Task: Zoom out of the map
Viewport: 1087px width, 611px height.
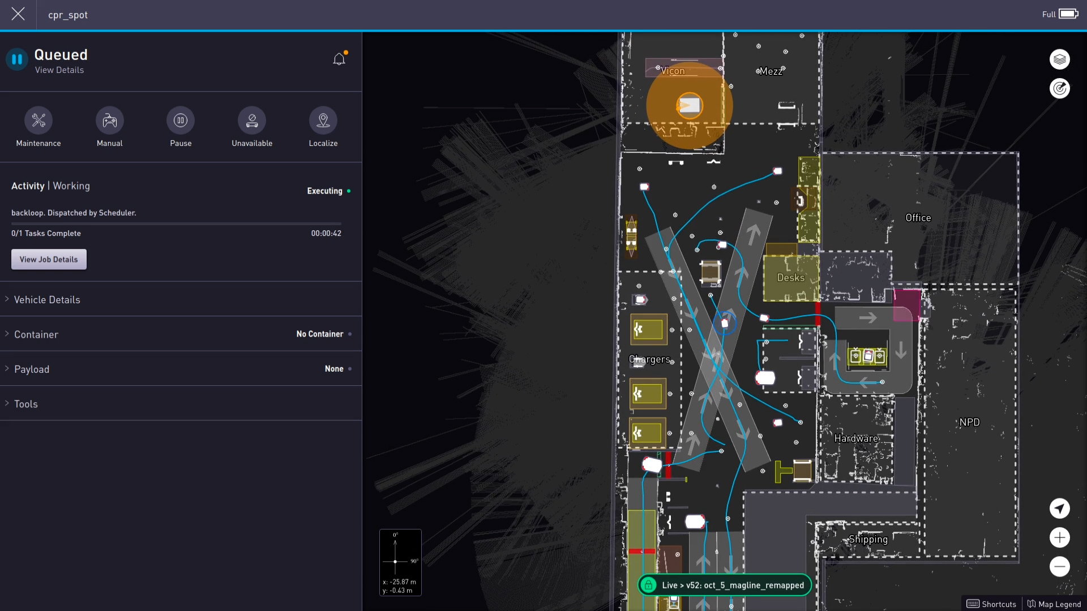Action: [x=1059, y=566]
